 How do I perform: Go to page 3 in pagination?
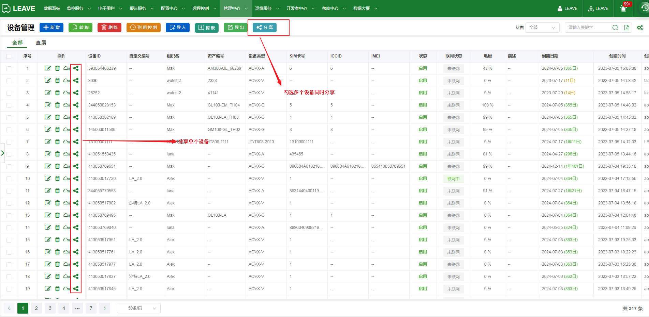[x=50, y=308]
